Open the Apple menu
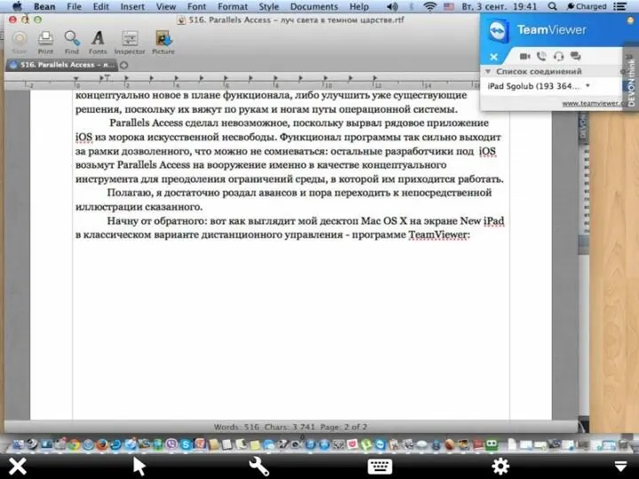639x479 pixels. pyautogui.click(x=17, y=6)
